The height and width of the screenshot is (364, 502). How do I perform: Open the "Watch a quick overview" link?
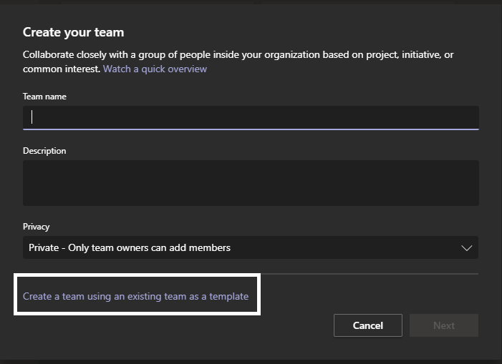pos(155,69)
